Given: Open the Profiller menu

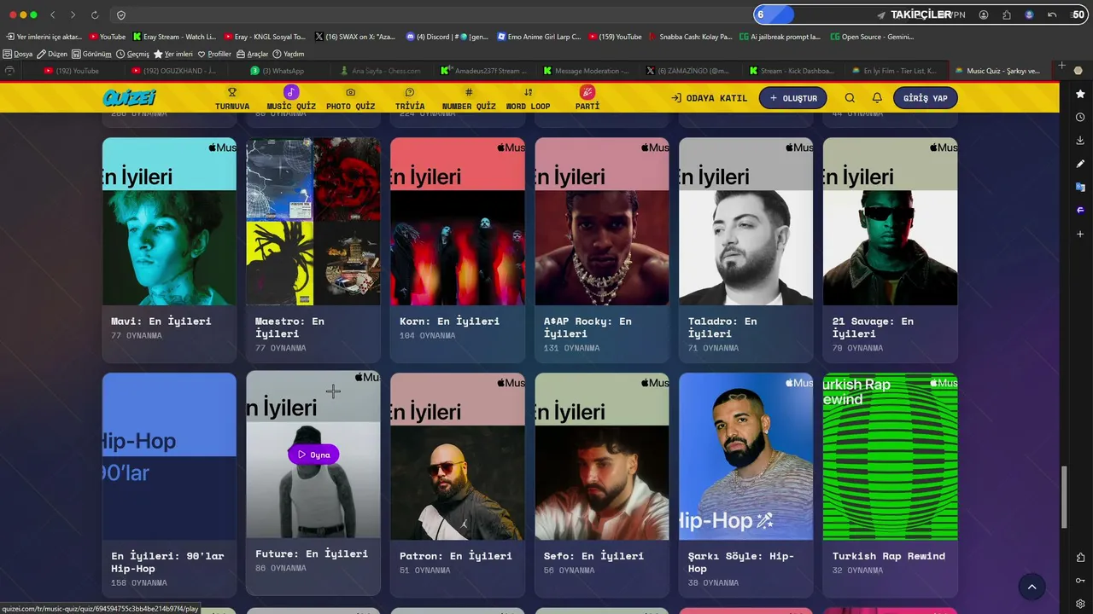Looking at the screenshot, I should (x=214, y=54).
